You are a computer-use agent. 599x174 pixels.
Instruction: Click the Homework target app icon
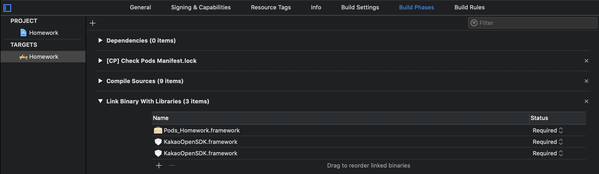pos(23,57)
